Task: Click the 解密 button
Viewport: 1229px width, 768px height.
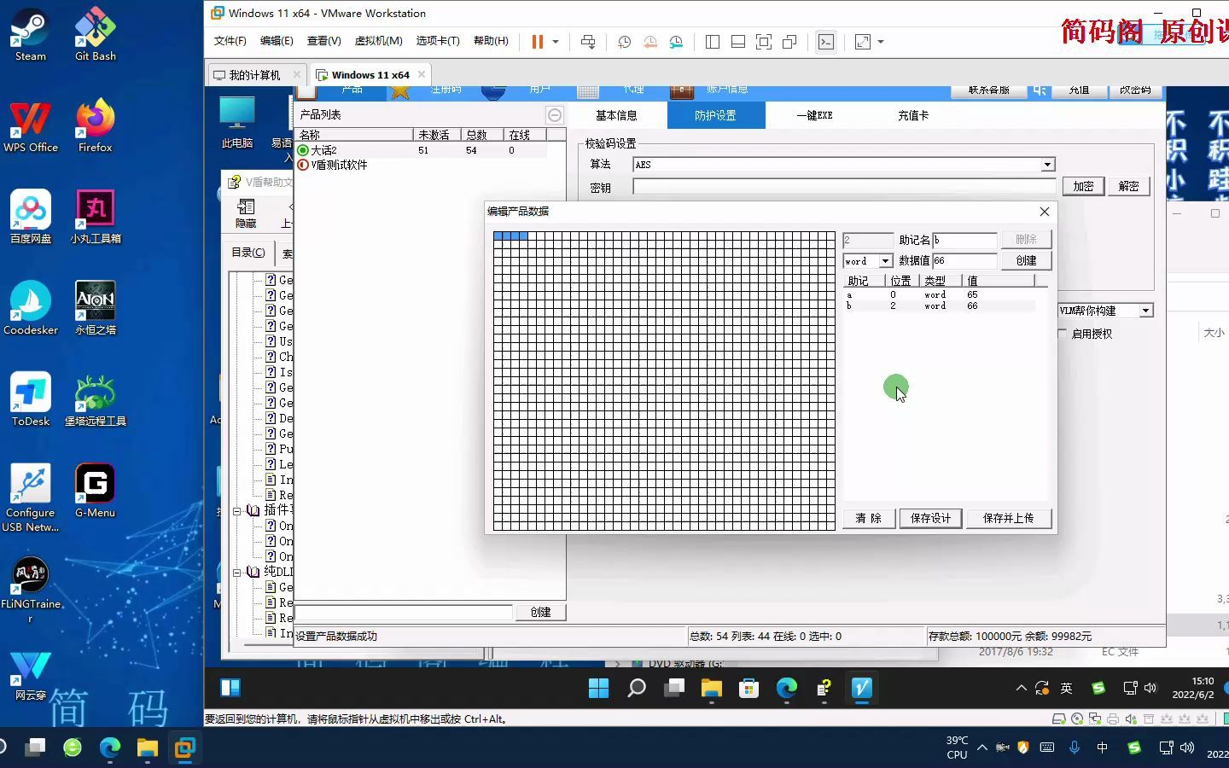Action: [x=1128, y=186]
